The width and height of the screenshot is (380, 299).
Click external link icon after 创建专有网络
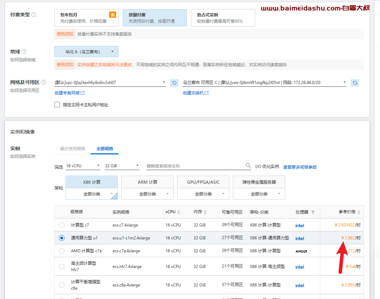point(82,93)
